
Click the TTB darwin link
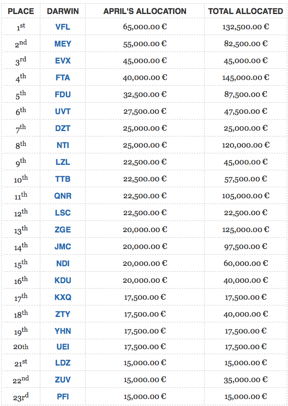coord(63,179)
